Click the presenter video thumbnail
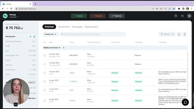This screenshot has height=109, width=194. click(x=16, y=91)
